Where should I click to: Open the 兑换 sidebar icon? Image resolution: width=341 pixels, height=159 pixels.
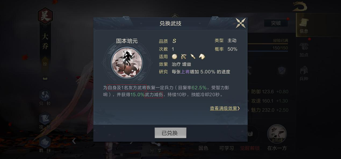45,97
